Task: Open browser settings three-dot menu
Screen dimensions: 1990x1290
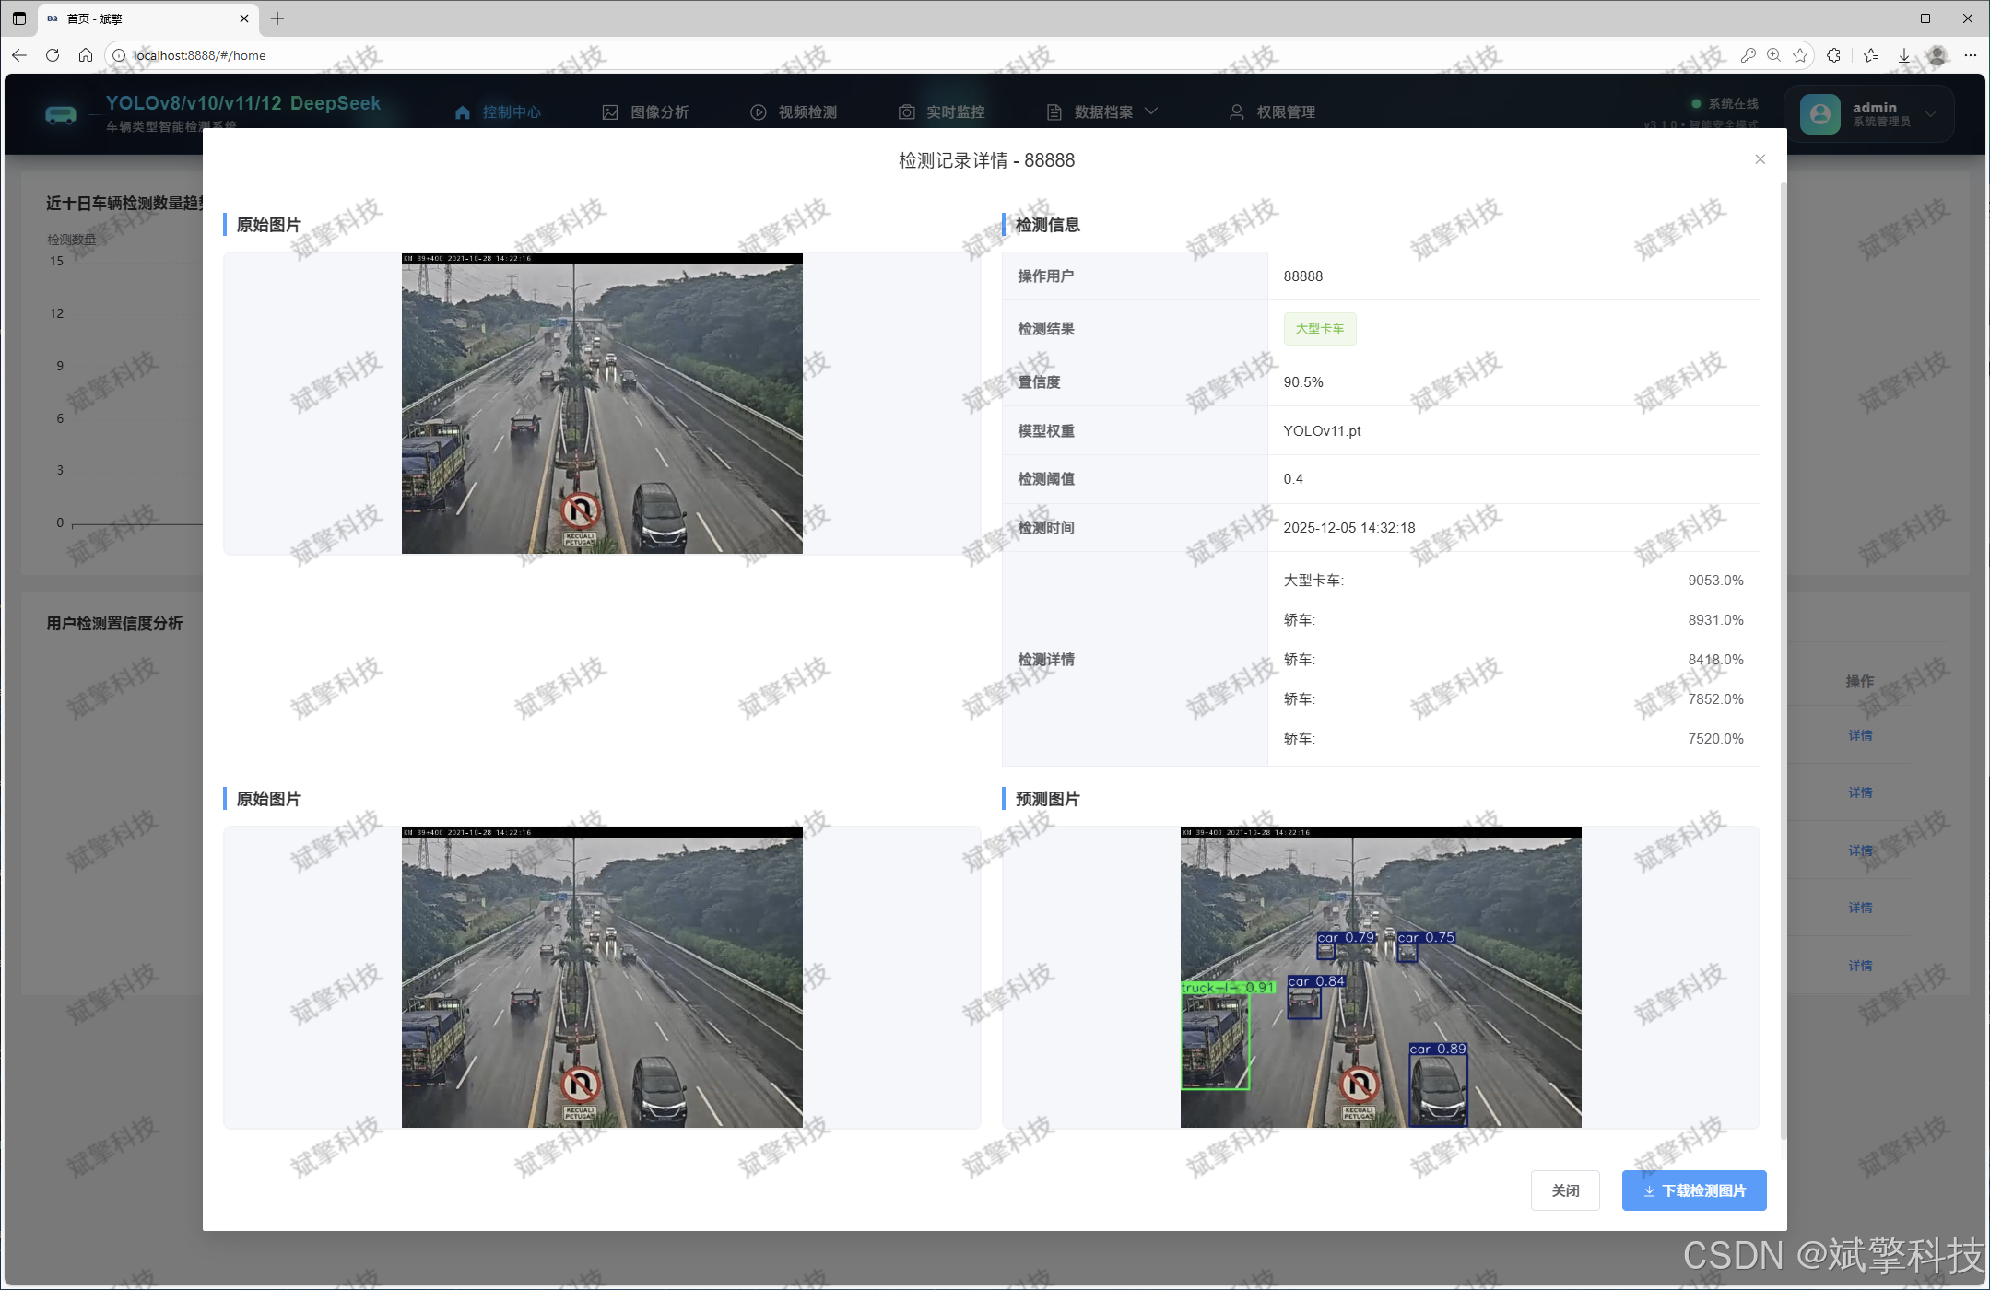Action: tap(1971, 55)
